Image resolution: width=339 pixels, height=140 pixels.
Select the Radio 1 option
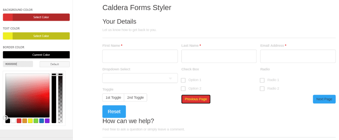[x=262, y=80]
